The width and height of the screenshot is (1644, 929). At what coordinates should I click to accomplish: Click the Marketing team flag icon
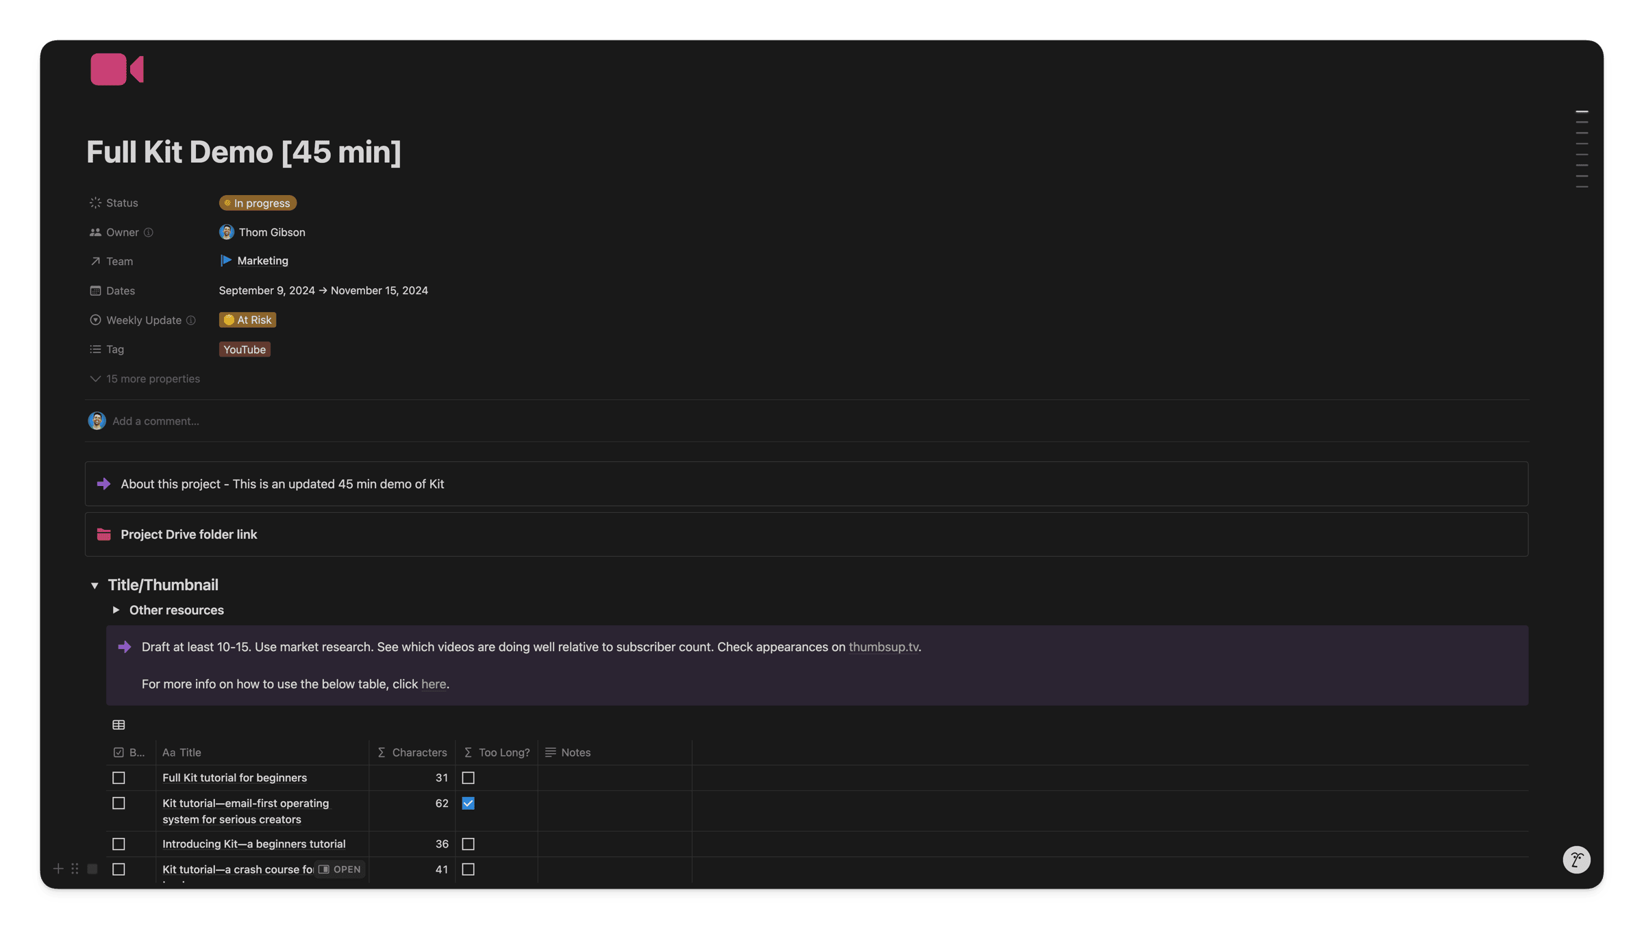pyautogui.click(x=225, y=261)
